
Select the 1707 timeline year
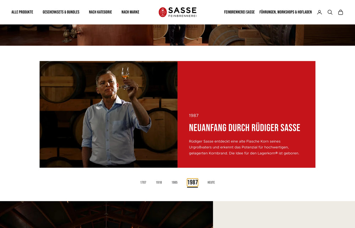click(143, 183)
